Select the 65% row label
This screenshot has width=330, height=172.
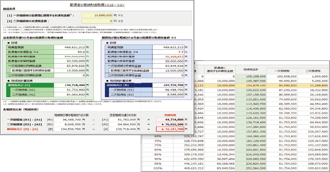pyautogui.click(x=158, y=136)
